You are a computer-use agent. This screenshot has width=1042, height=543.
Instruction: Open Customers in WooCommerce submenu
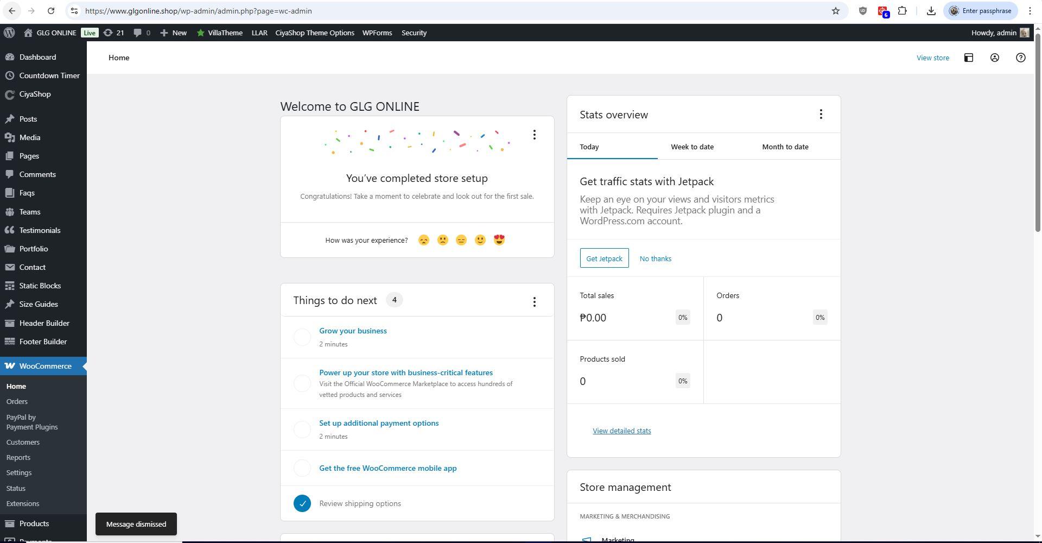23,443
